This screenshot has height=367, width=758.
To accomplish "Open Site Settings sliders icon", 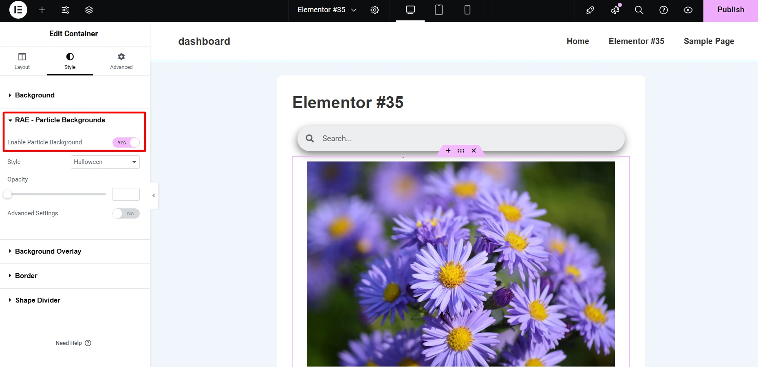I will (65, 10).
